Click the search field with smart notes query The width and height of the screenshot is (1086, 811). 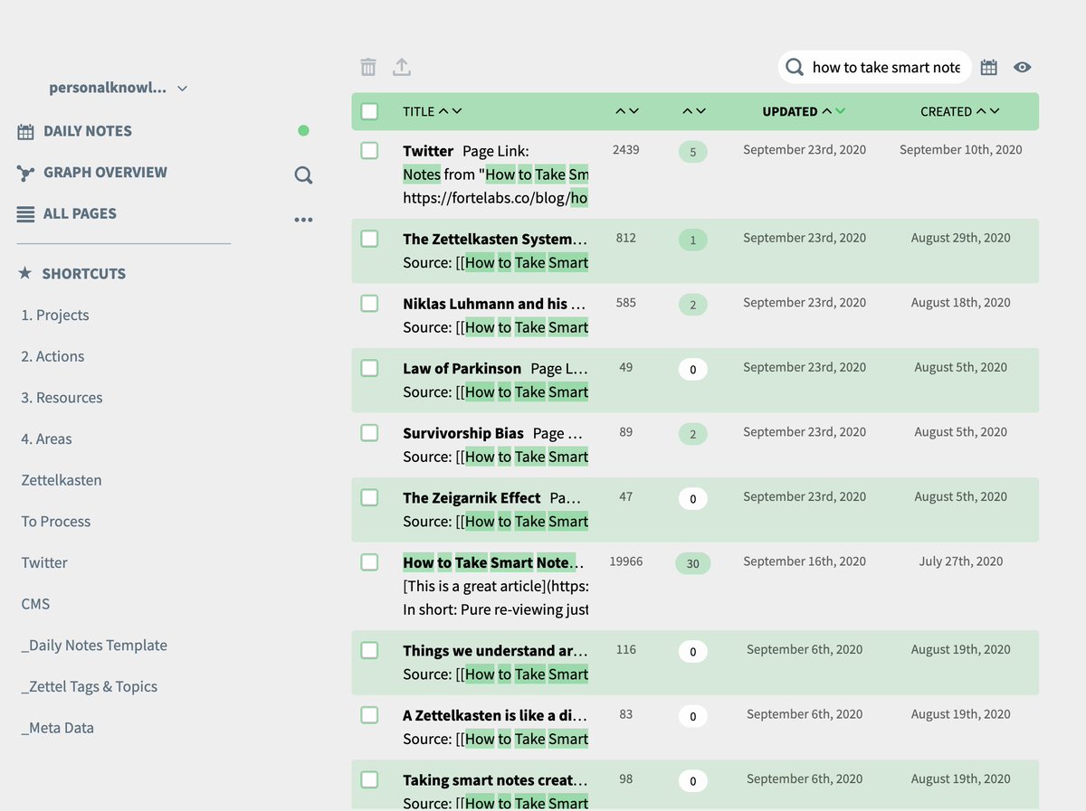tap(874, 67)
